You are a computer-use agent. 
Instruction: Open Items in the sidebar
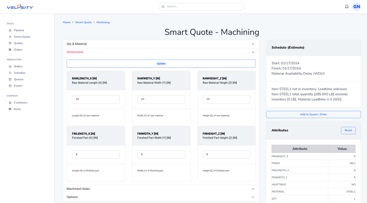click(17, 109)
